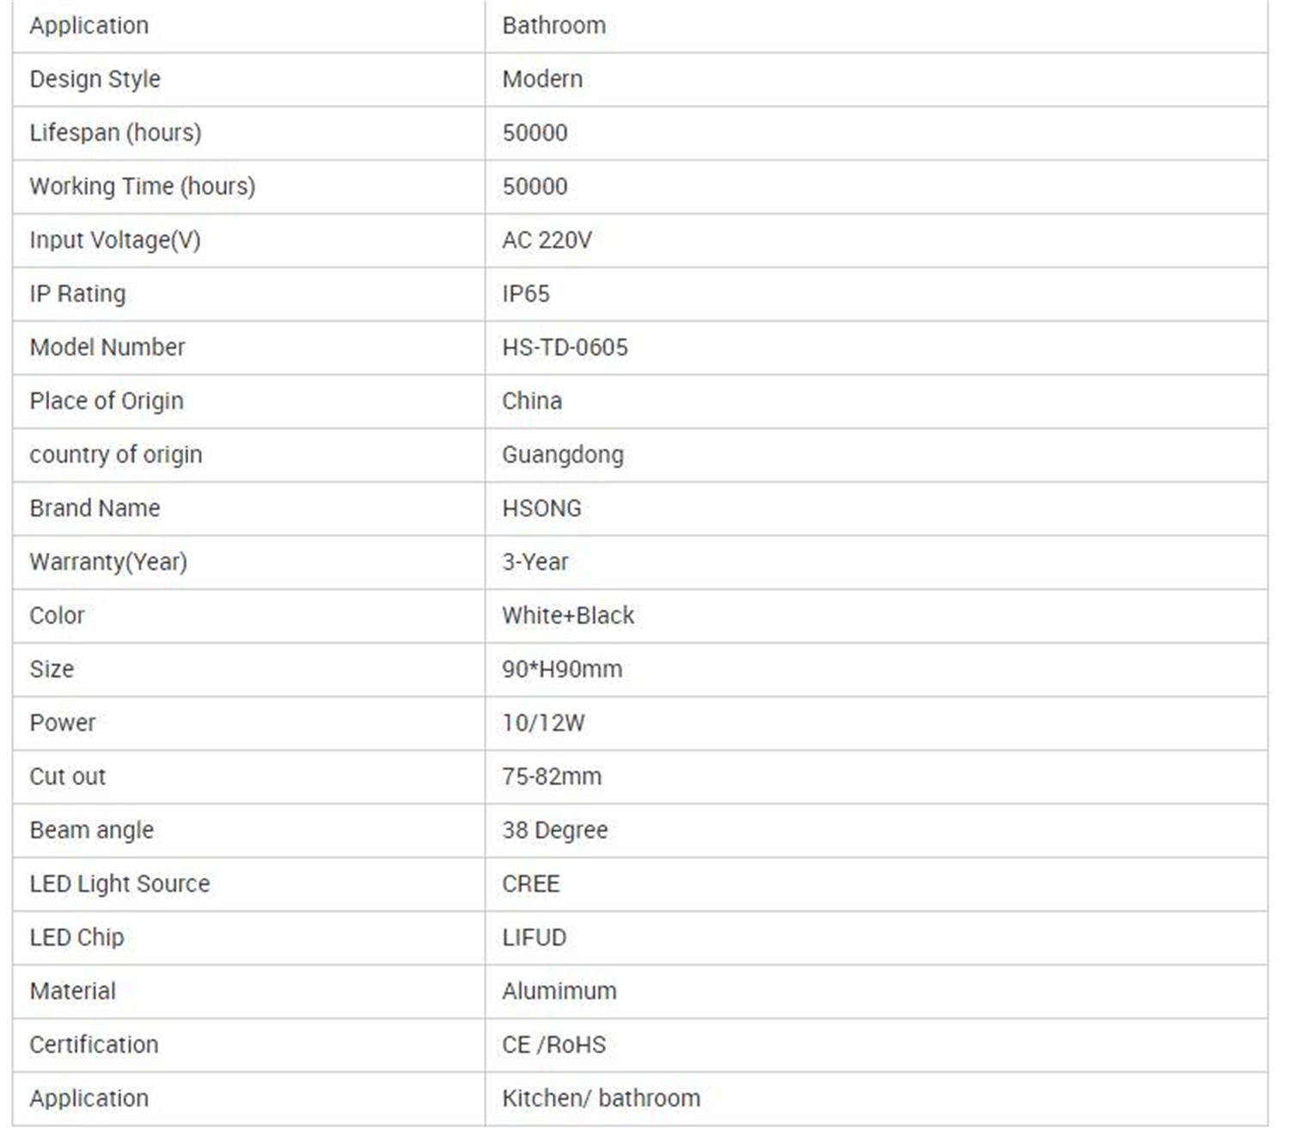This screenshot has width=1289, height=1145.
Task: Click the Guangdong value cell
Action: coord(877,455)
